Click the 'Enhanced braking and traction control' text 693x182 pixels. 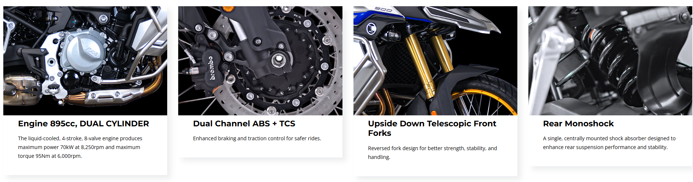pyautogui.click(x=257, y=138)
